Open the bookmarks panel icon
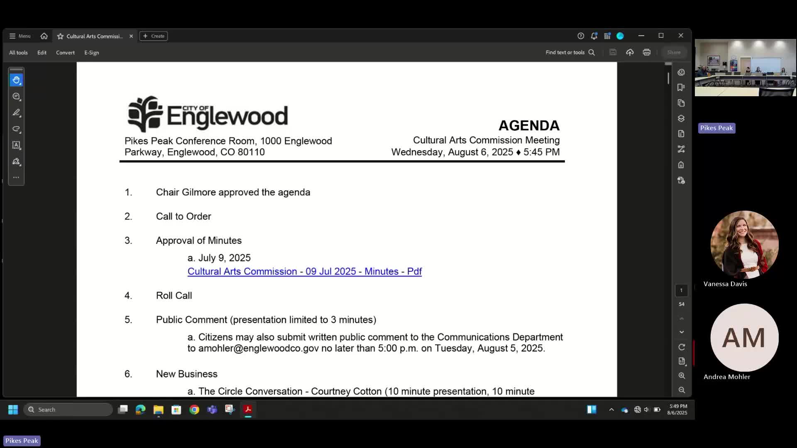 tap(681, 88)
